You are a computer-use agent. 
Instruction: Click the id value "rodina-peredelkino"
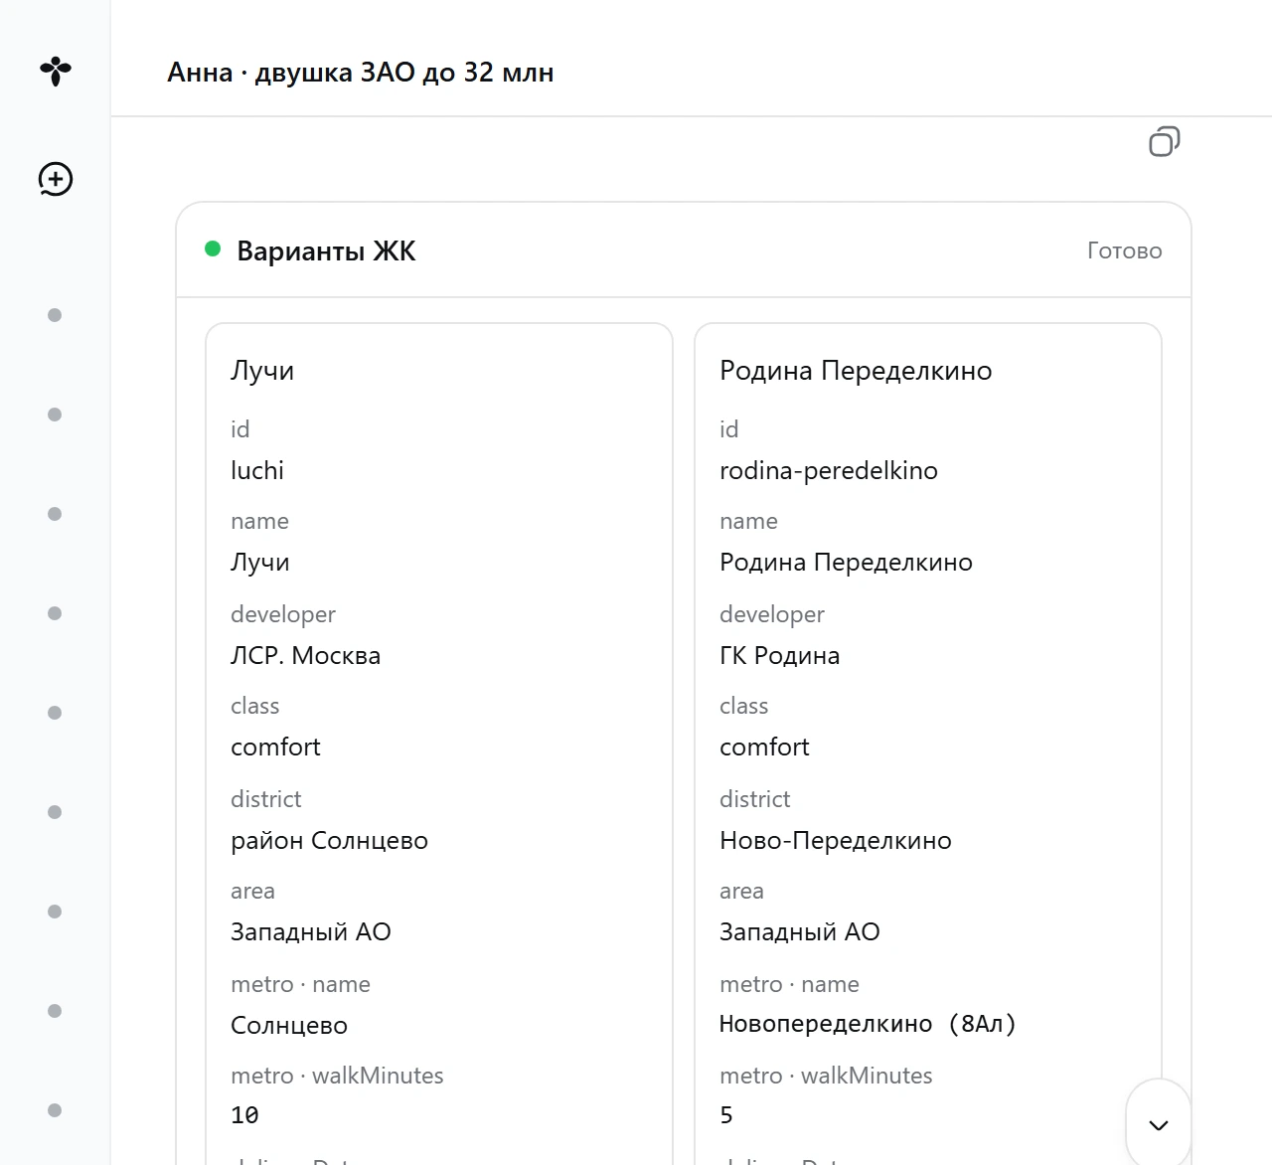pos(829,470)
